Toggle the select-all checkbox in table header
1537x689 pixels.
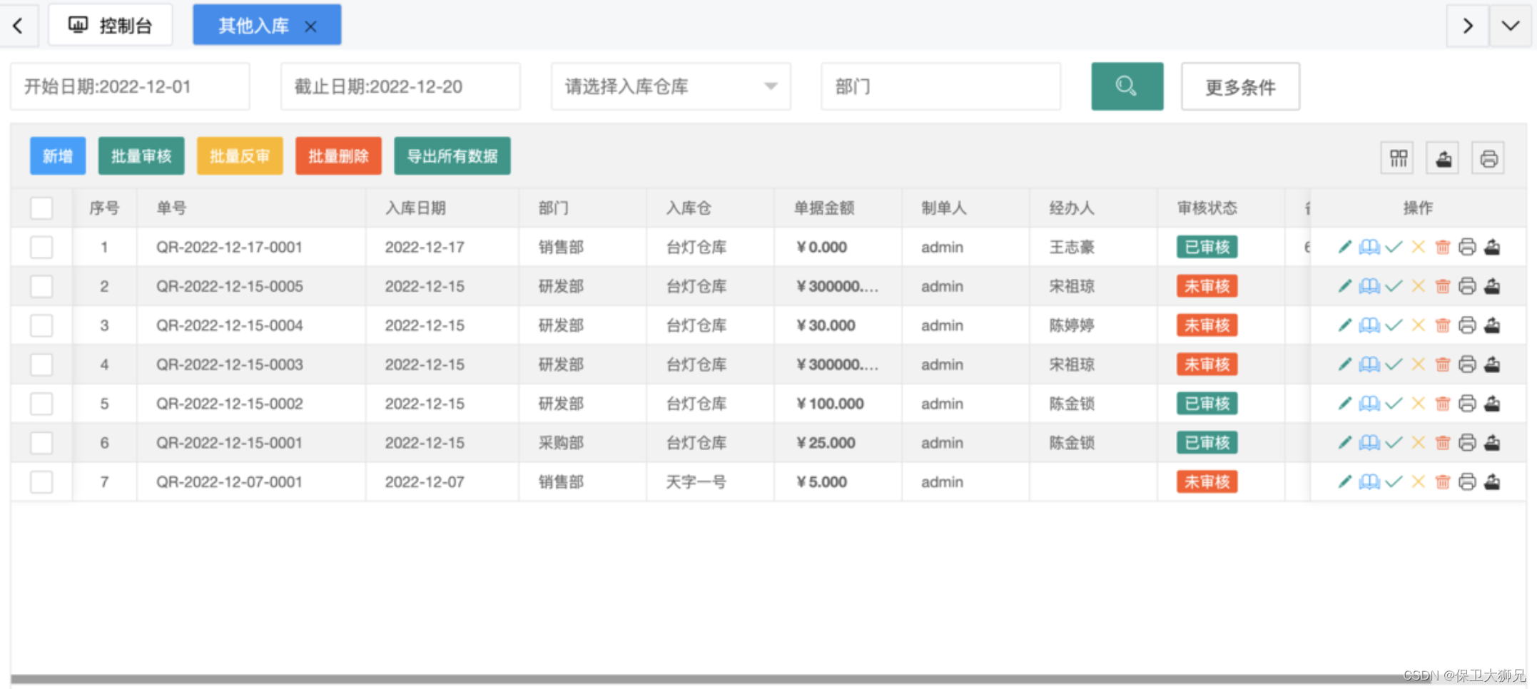pyautogui.click(x=41, y=208)
